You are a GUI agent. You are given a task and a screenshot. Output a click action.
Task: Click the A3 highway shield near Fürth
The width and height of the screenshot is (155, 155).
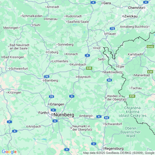(53, 110)
